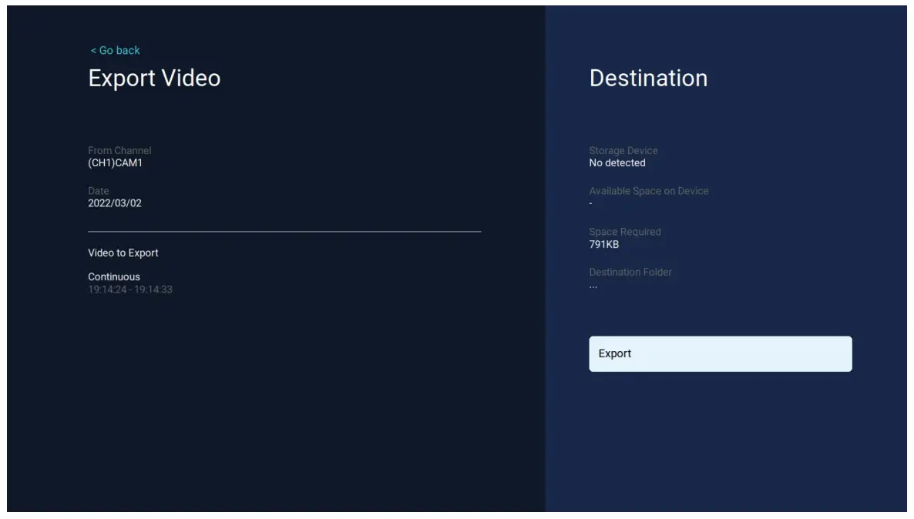Click the dash under Available Space

pos(590,203)
